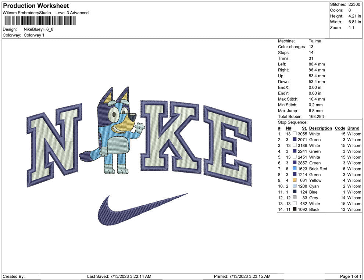Click the Colorway 1 value
This screenshot has height=280, width=364.
(34, 35)
